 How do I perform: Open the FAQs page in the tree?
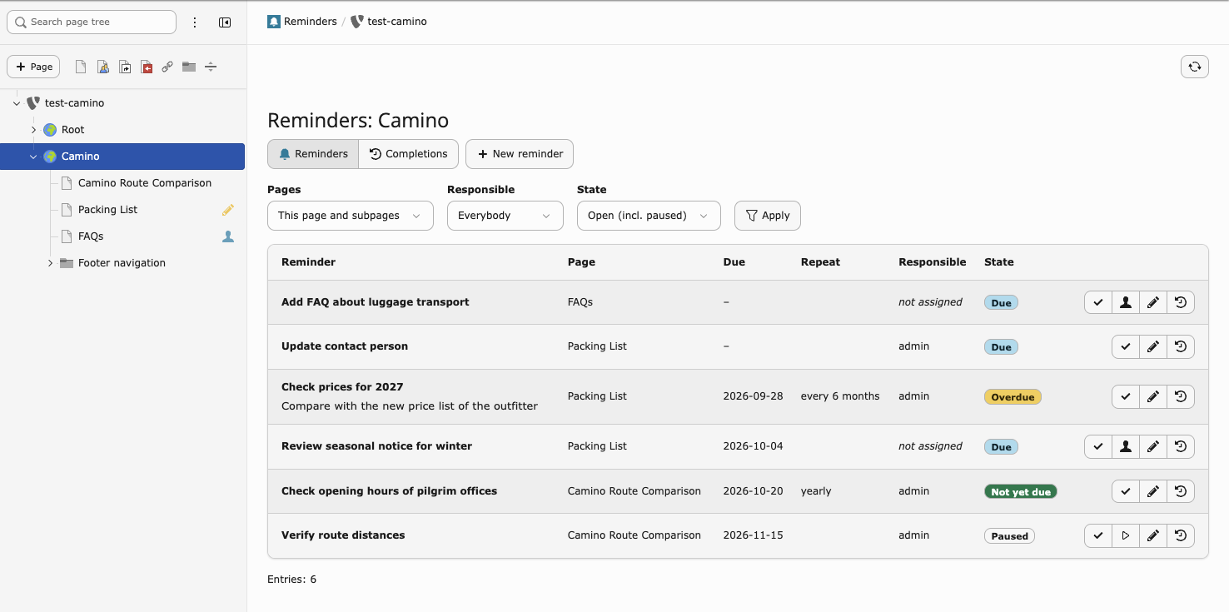pos(91,236)
